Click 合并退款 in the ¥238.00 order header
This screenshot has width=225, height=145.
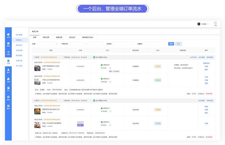click(202, 101)
